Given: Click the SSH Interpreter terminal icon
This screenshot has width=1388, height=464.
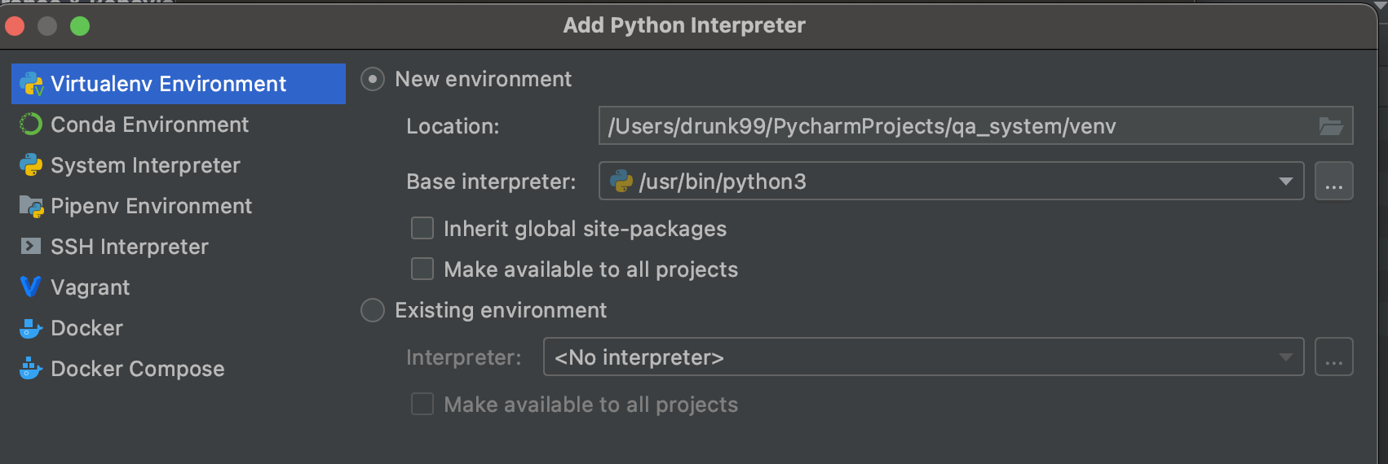Looking at the screenshot, I should pos(31,247).
